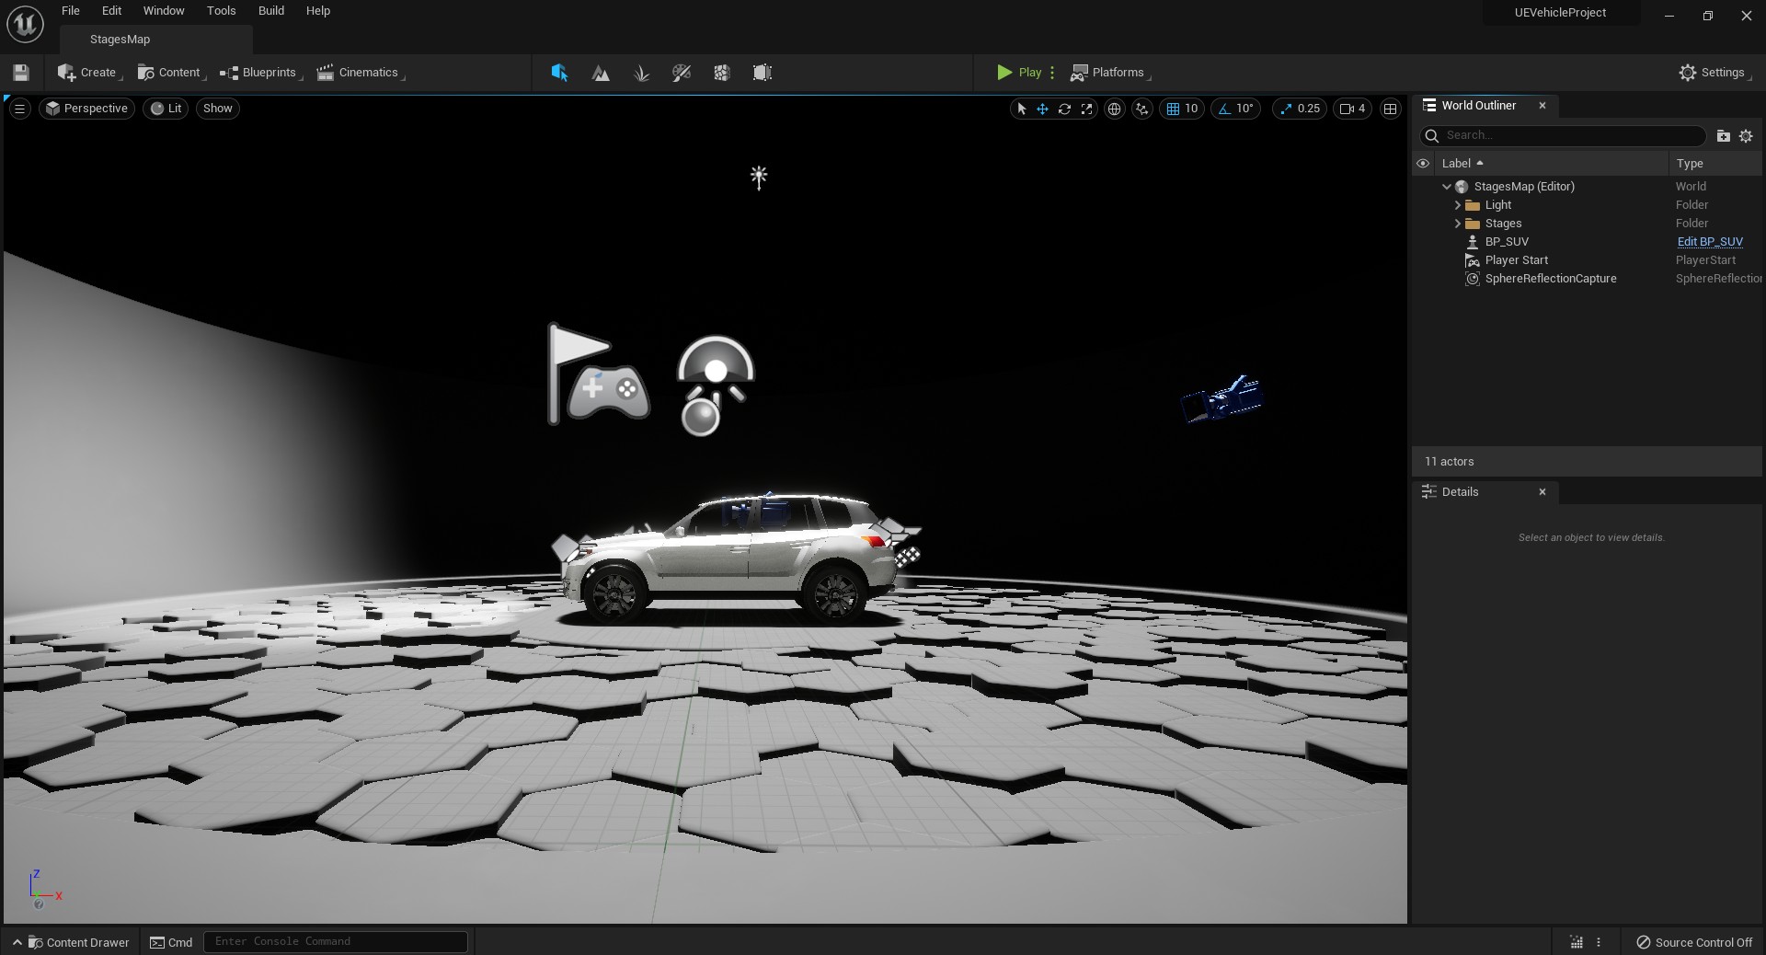The height and width of the screenshot is (955, 1766).
Task: Toggle grid snapping in the viewport
Action: pyautogui.click(x=1175, y=109)
